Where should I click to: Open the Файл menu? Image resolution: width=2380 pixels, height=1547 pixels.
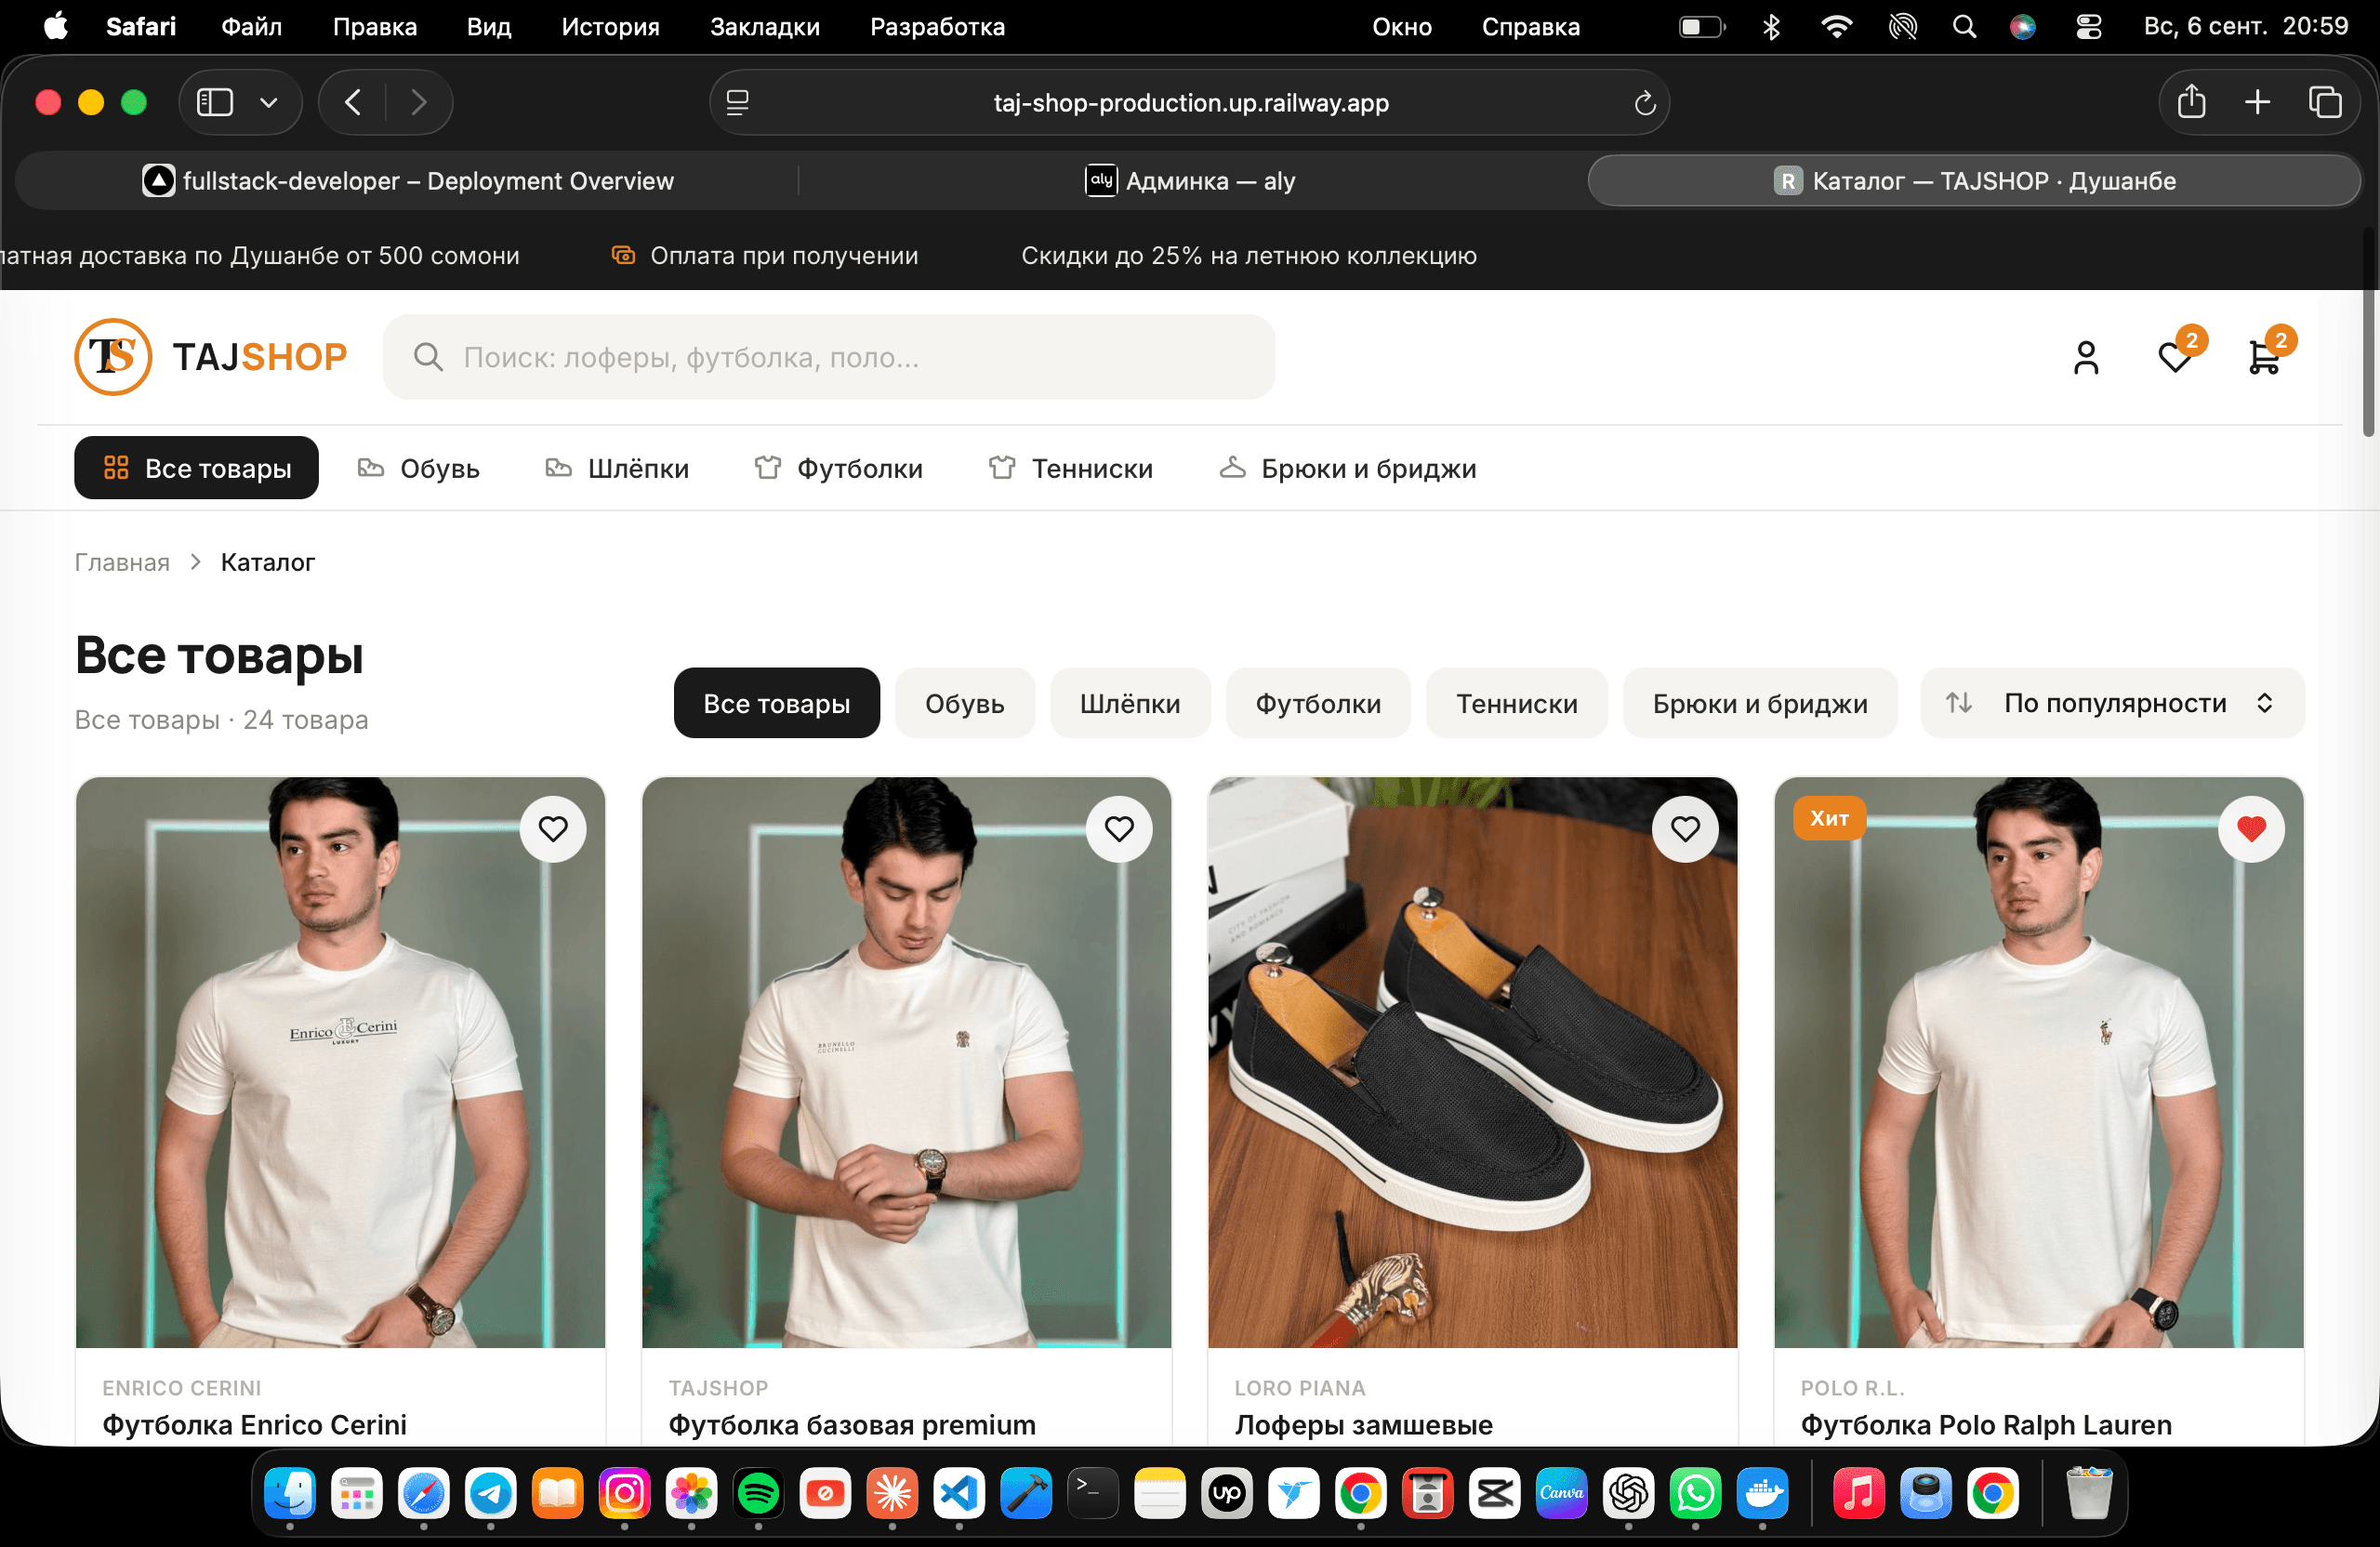pyautogui.click(x=251, y=27)
